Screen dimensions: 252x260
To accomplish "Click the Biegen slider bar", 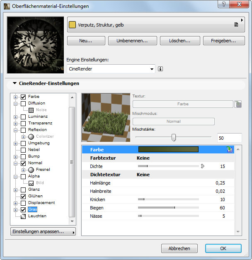I will [168, 207].
